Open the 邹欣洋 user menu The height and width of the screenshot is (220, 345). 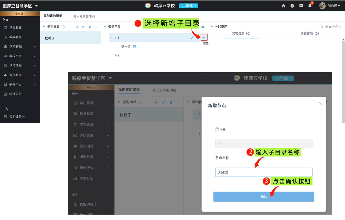(334, 6)
